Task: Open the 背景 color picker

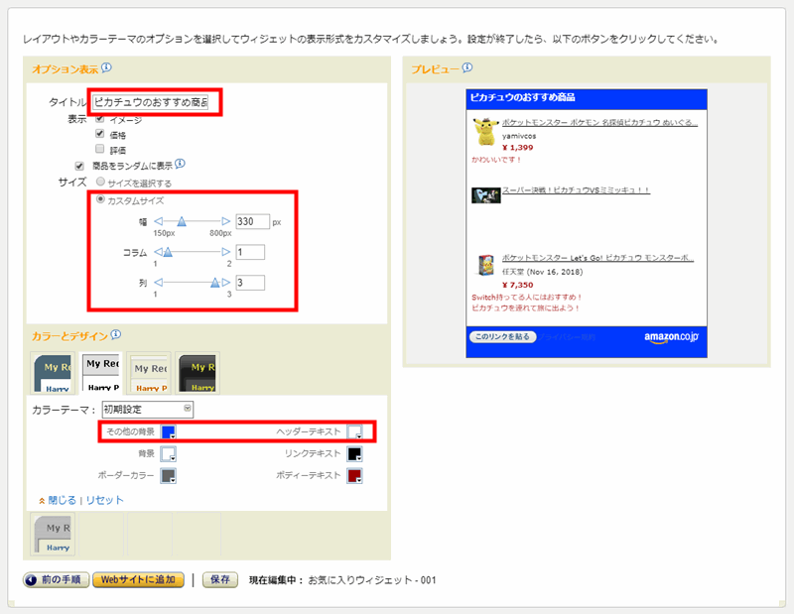Action: 168,453
